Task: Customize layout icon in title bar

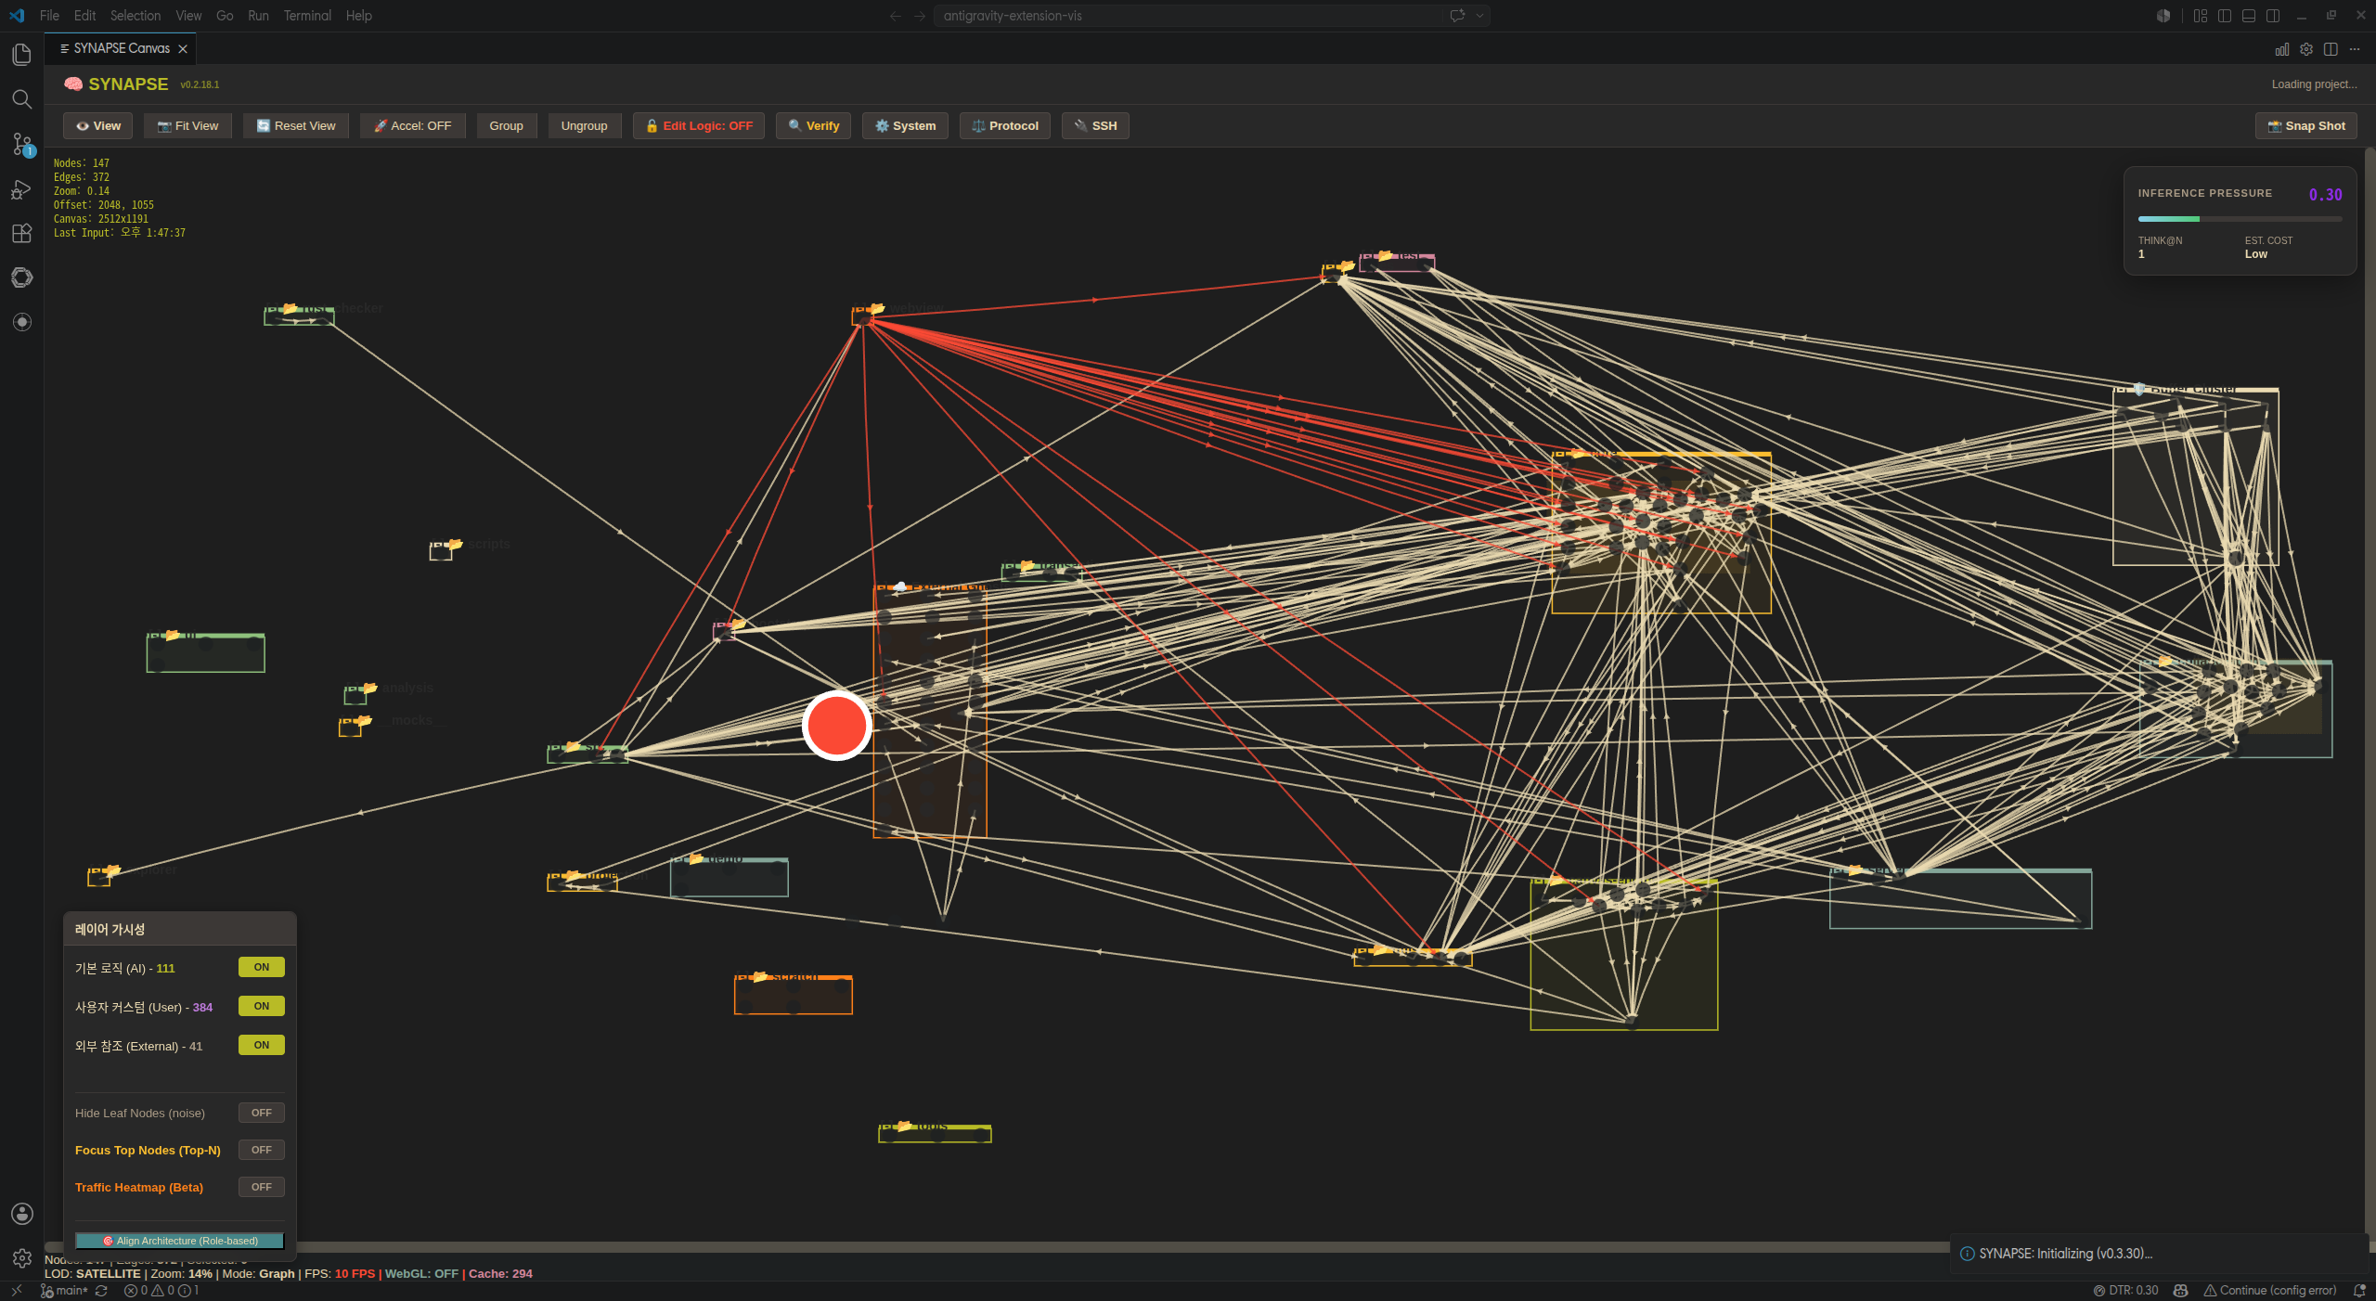Action: coord(2201,16)
